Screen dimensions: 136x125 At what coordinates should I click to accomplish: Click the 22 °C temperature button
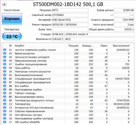(x=12, y=36)
